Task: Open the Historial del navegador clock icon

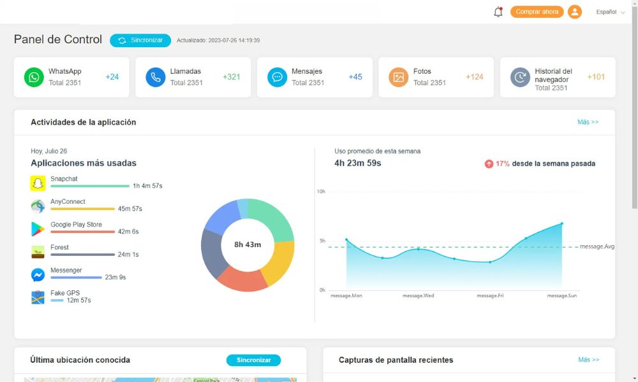Action: [520, 77]
